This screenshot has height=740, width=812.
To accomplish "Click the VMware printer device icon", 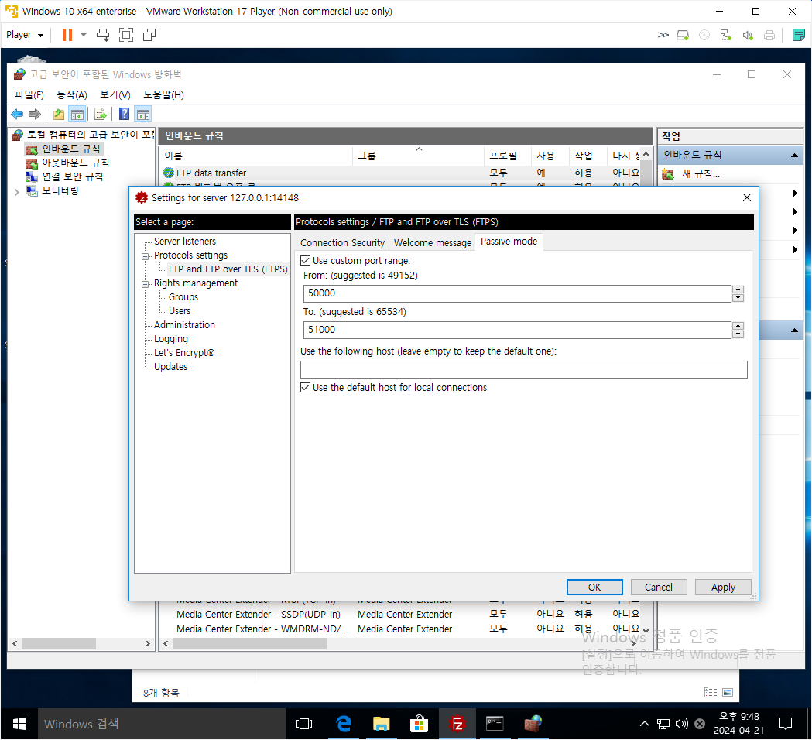I will pos(769,35).
